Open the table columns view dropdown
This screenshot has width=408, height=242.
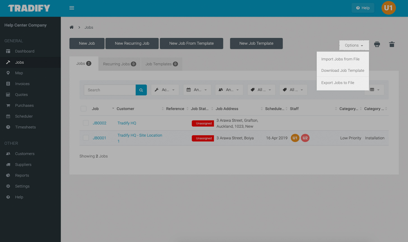click(374, 90)
